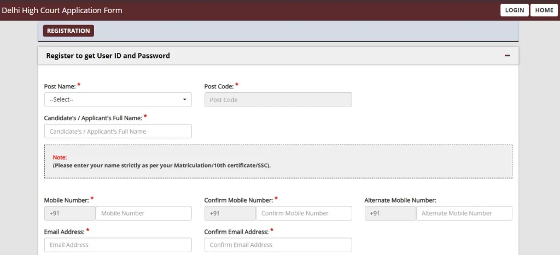Screen dimensions: 560x255
Task: Click the 'Confirm Email Address:' label
Action: tap(236, 232)
